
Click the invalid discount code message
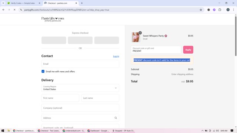point(162,60)
